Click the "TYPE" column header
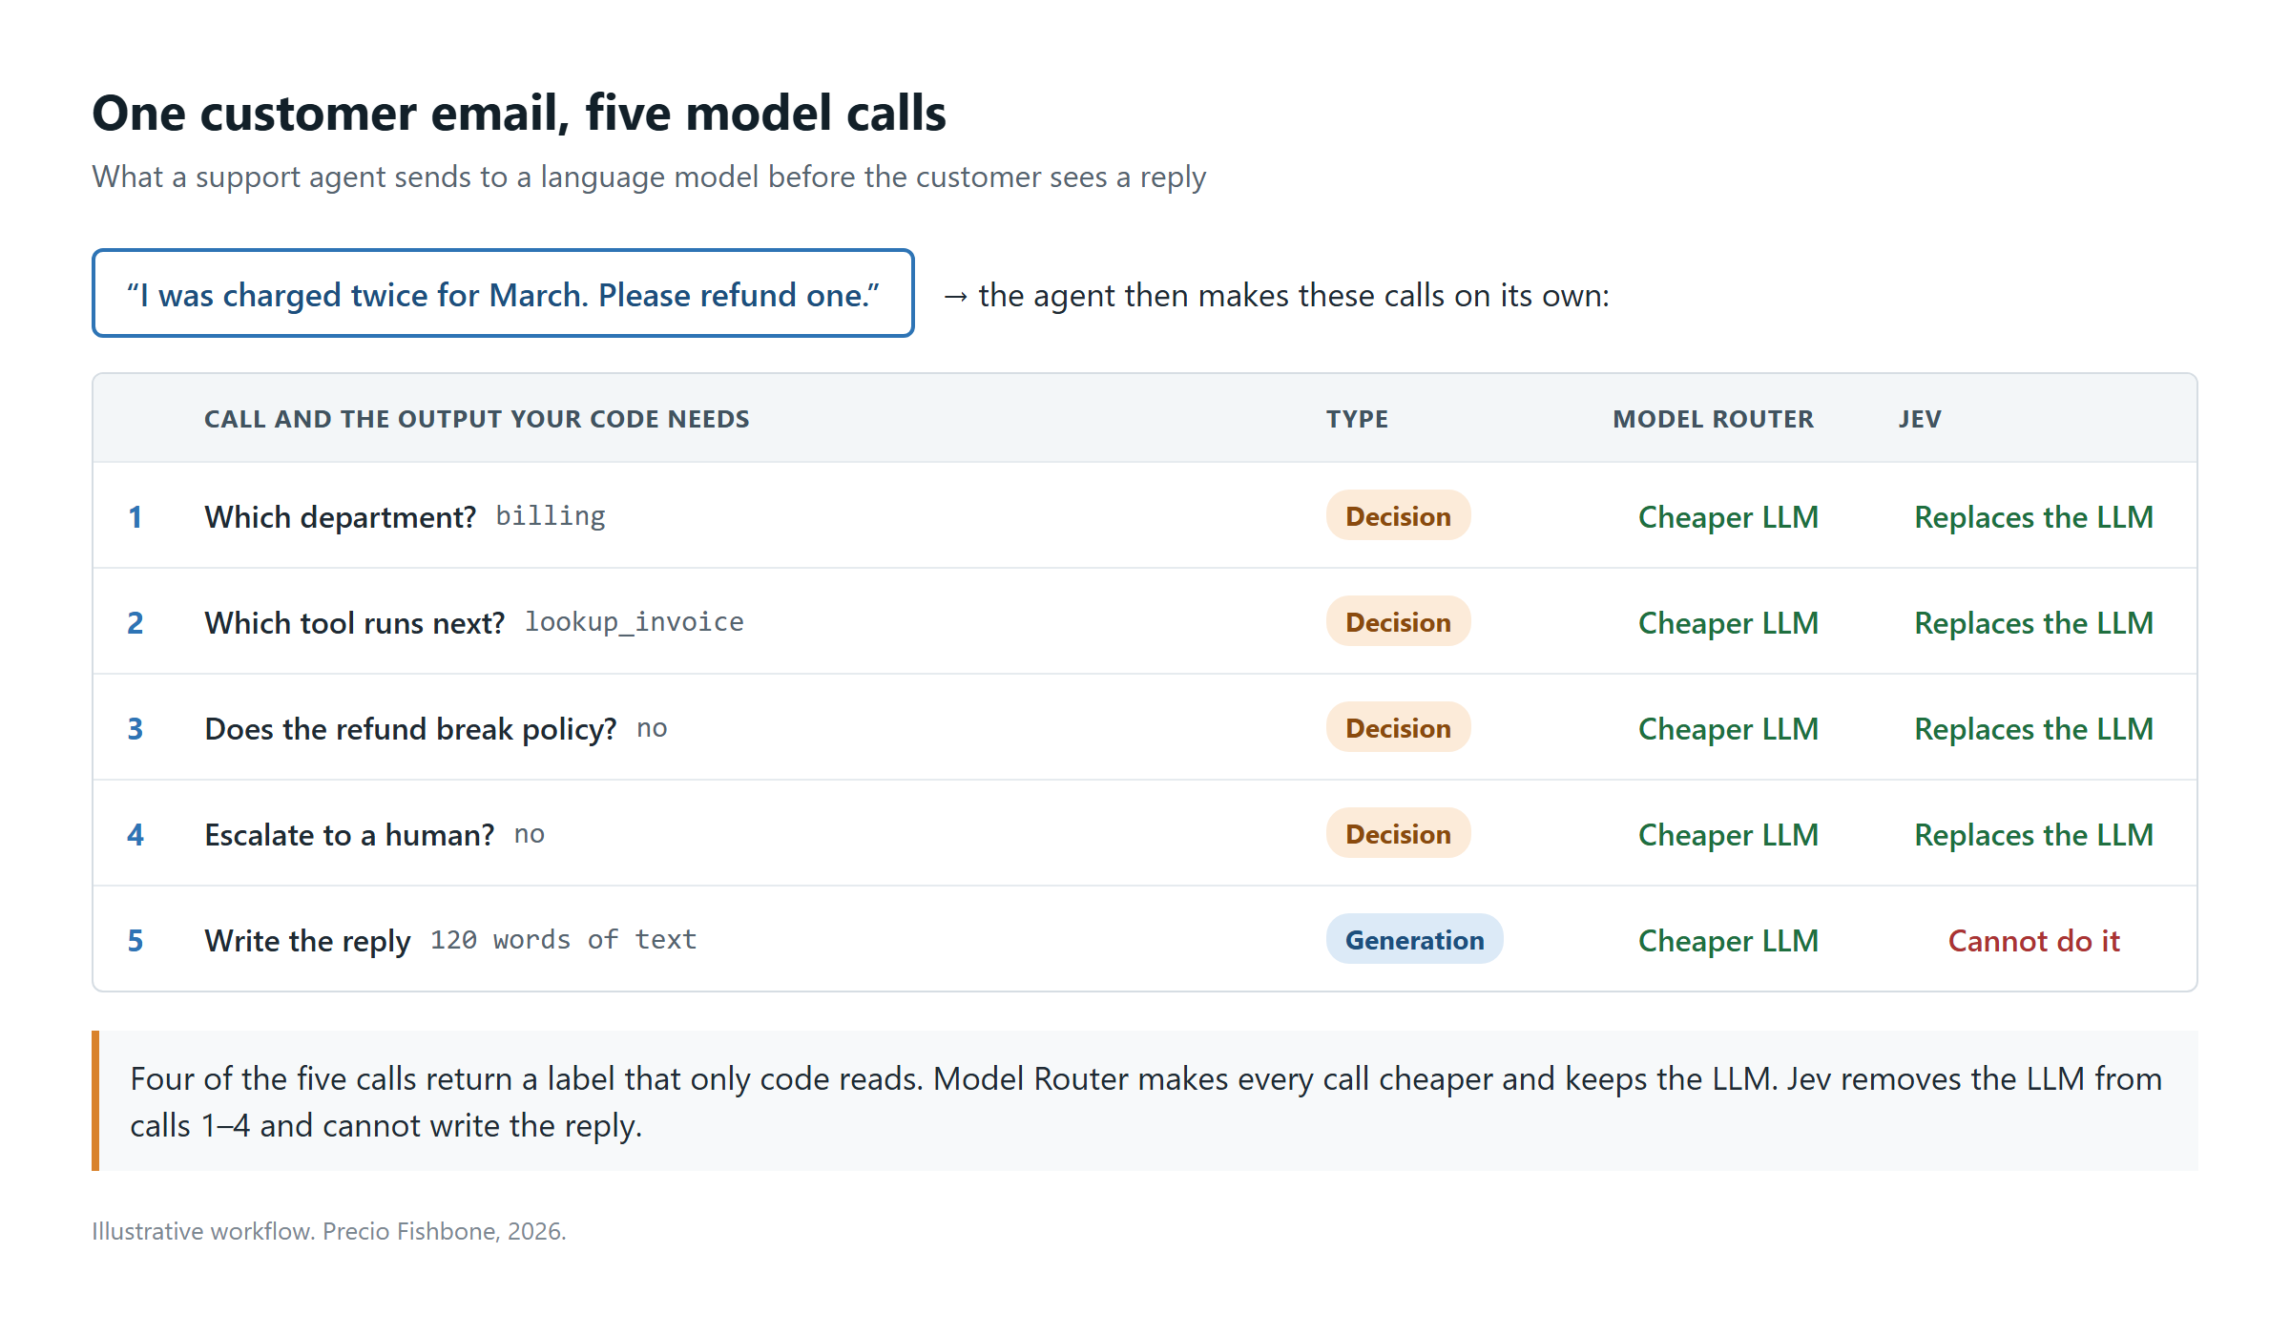The image size is (2290, 1336). click(x=1357, y=419)
